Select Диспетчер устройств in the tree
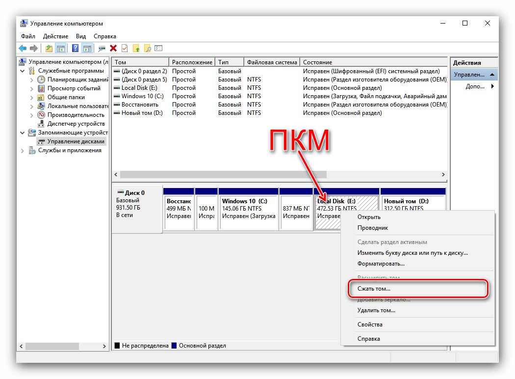515x379 pixels. [76, 124]
